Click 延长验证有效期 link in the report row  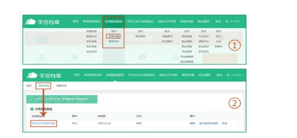pos(208,123)
